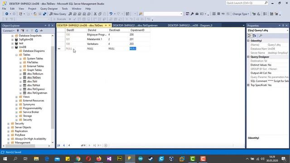Click the OgretmenID cell with 201
Image resolution: width=290 pixels, height=163 pixels.
[139, 39]
